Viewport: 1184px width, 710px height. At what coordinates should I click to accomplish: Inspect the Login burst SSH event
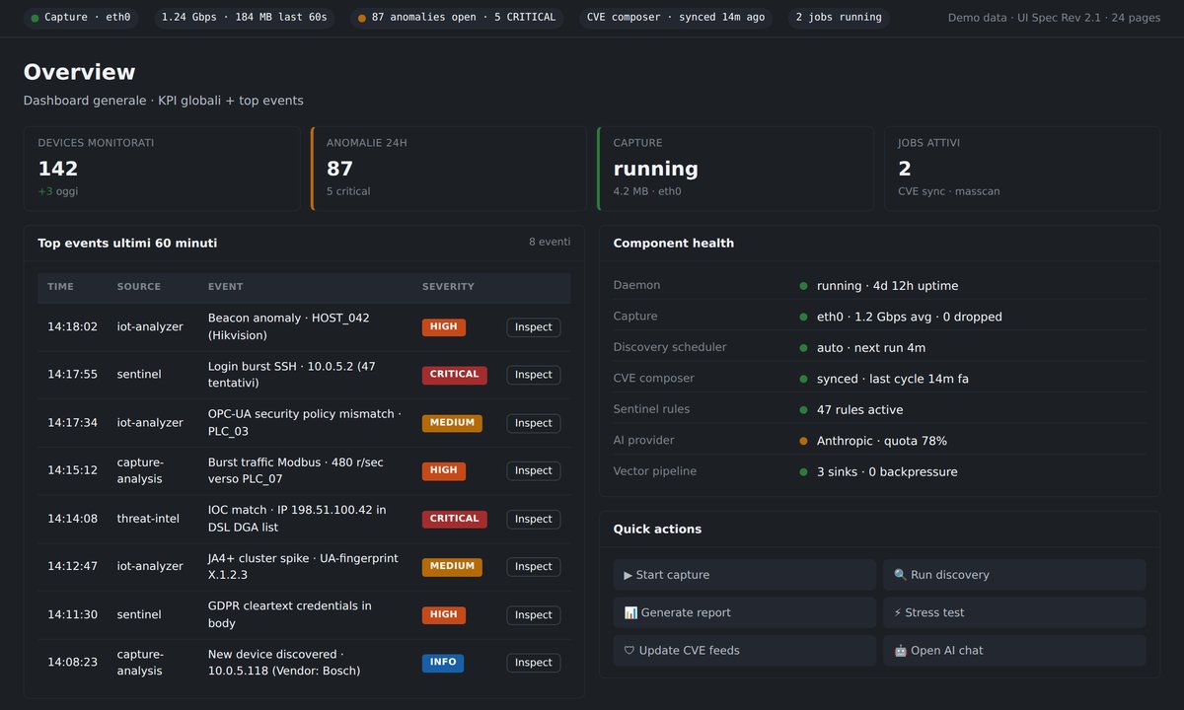coord(534,375)
